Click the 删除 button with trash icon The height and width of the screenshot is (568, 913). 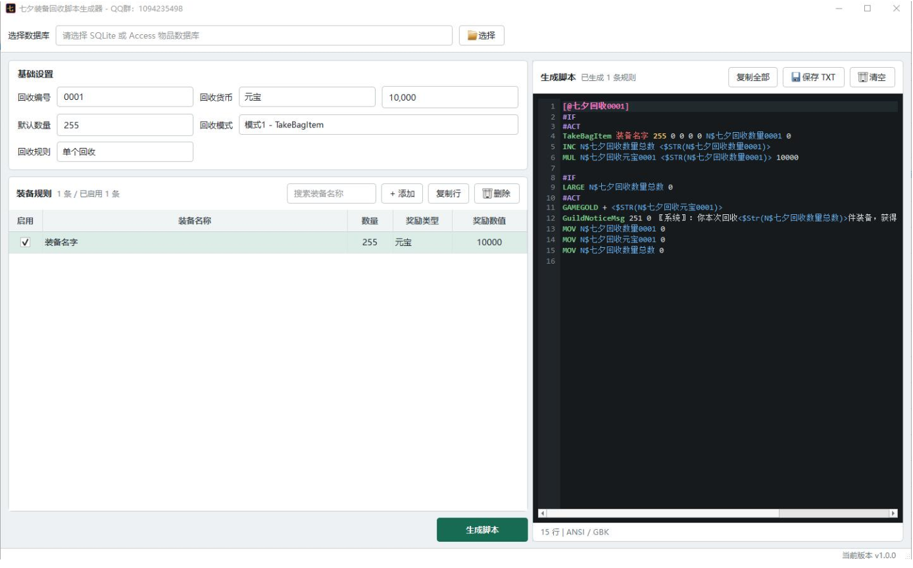click(x=497, y=194)
